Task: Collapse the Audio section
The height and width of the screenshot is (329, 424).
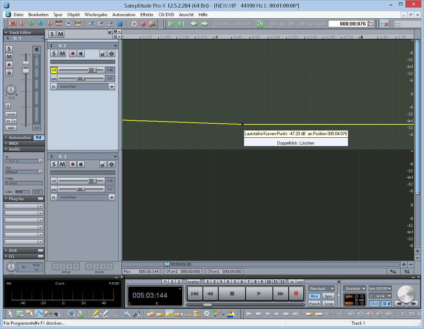Action: [6, 149]
